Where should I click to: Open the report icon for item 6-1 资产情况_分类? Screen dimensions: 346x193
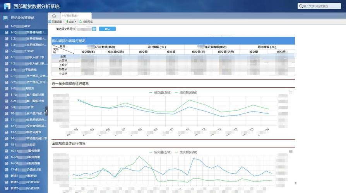click(7, 76)
